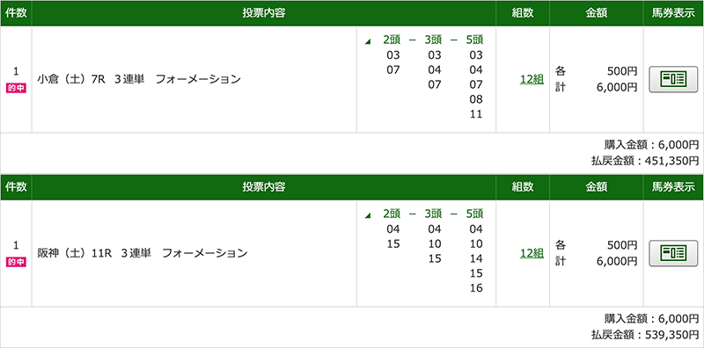Click the 的中 badge in Hanshin row

pos(16,263)
